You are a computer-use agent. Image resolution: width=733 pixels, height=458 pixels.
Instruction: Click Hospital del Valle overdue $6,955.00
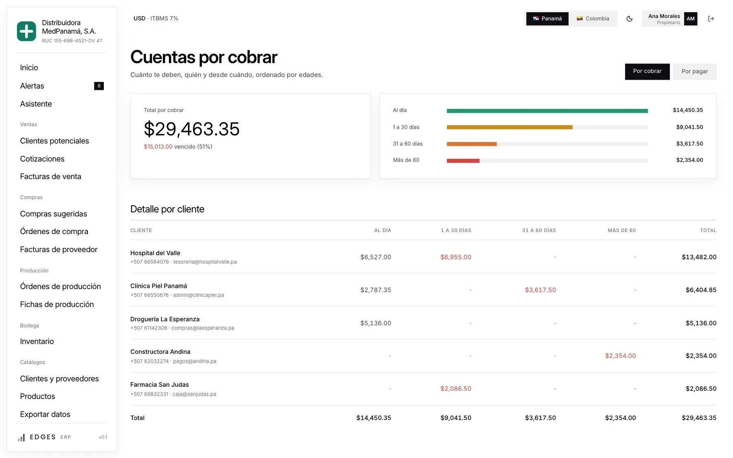tap(456, 257)
